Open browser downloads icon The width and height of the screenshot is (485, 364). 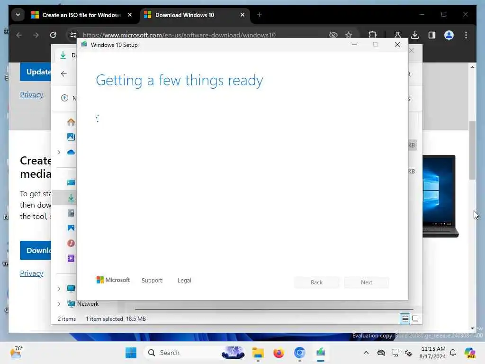point(415,35)
